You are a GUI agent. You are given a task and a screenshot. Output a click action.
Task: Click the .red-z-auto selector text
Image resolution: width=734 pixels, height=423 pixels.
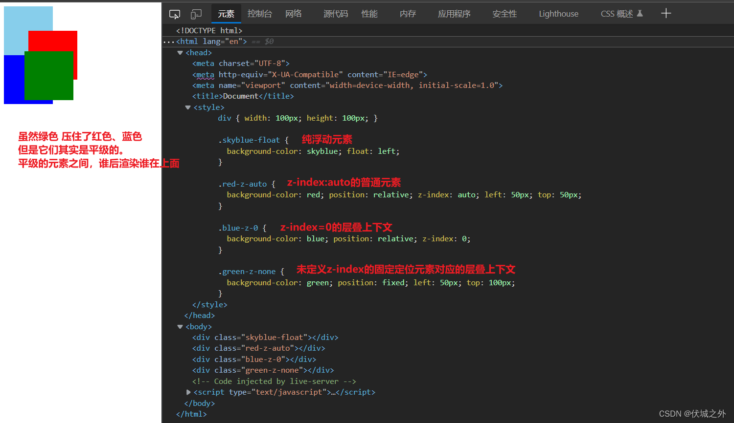[x=243, y=184]
